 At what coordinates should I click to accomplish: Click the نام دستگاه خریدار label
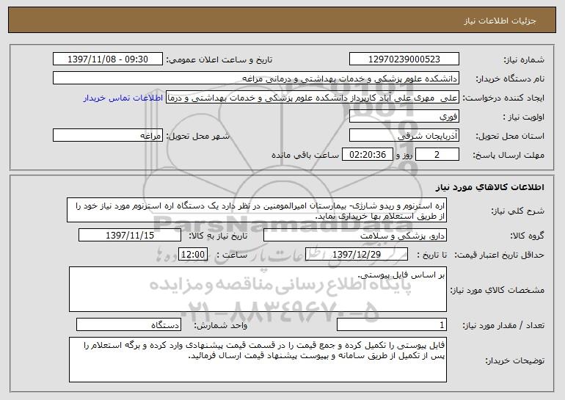[510, 79]
